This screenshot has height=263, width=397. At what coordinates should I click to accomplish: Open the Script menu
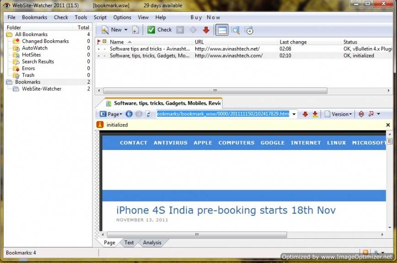(x=100, y=17)
